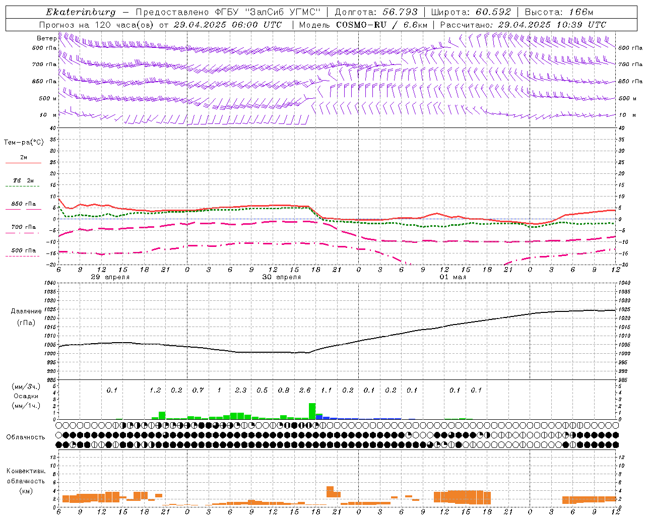Click the '500 м' wind level label at left
The width and height of the screenshot is (645, 516).
pos(48,98)
